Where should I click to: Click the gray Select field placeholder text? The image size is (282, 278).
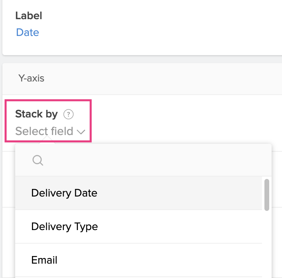point(44,131)
